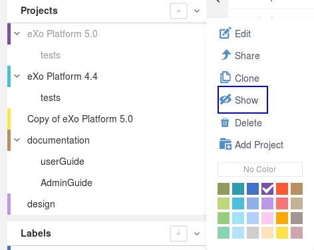Screen dimensions: 314x250
Task: Pick the red-orange color swatch
Action: tap(282, 189)
